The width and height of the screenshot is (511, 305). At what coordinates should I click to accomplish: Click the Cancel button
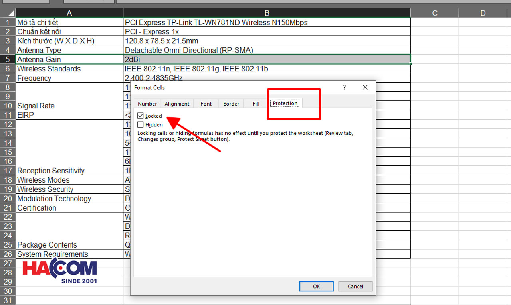(x=355, y=286)
